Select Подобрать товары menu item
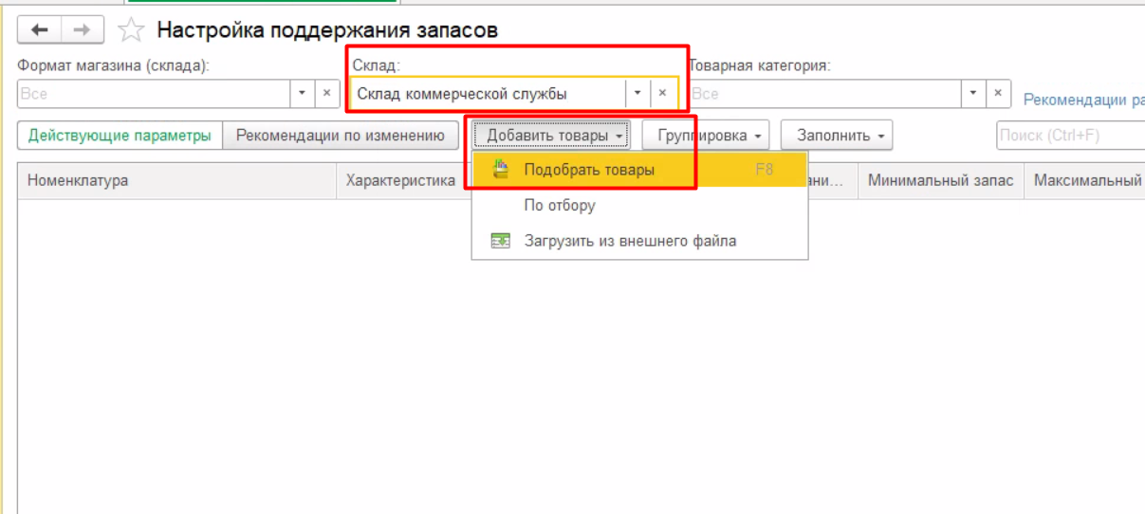Viewport: 1145px width, 514px height. point(589,170)
